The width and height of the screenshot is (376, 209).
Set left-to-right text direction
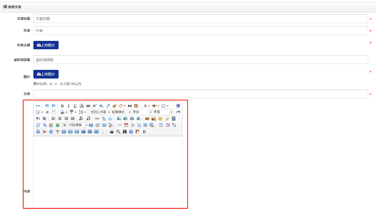[x=178, y=112]
